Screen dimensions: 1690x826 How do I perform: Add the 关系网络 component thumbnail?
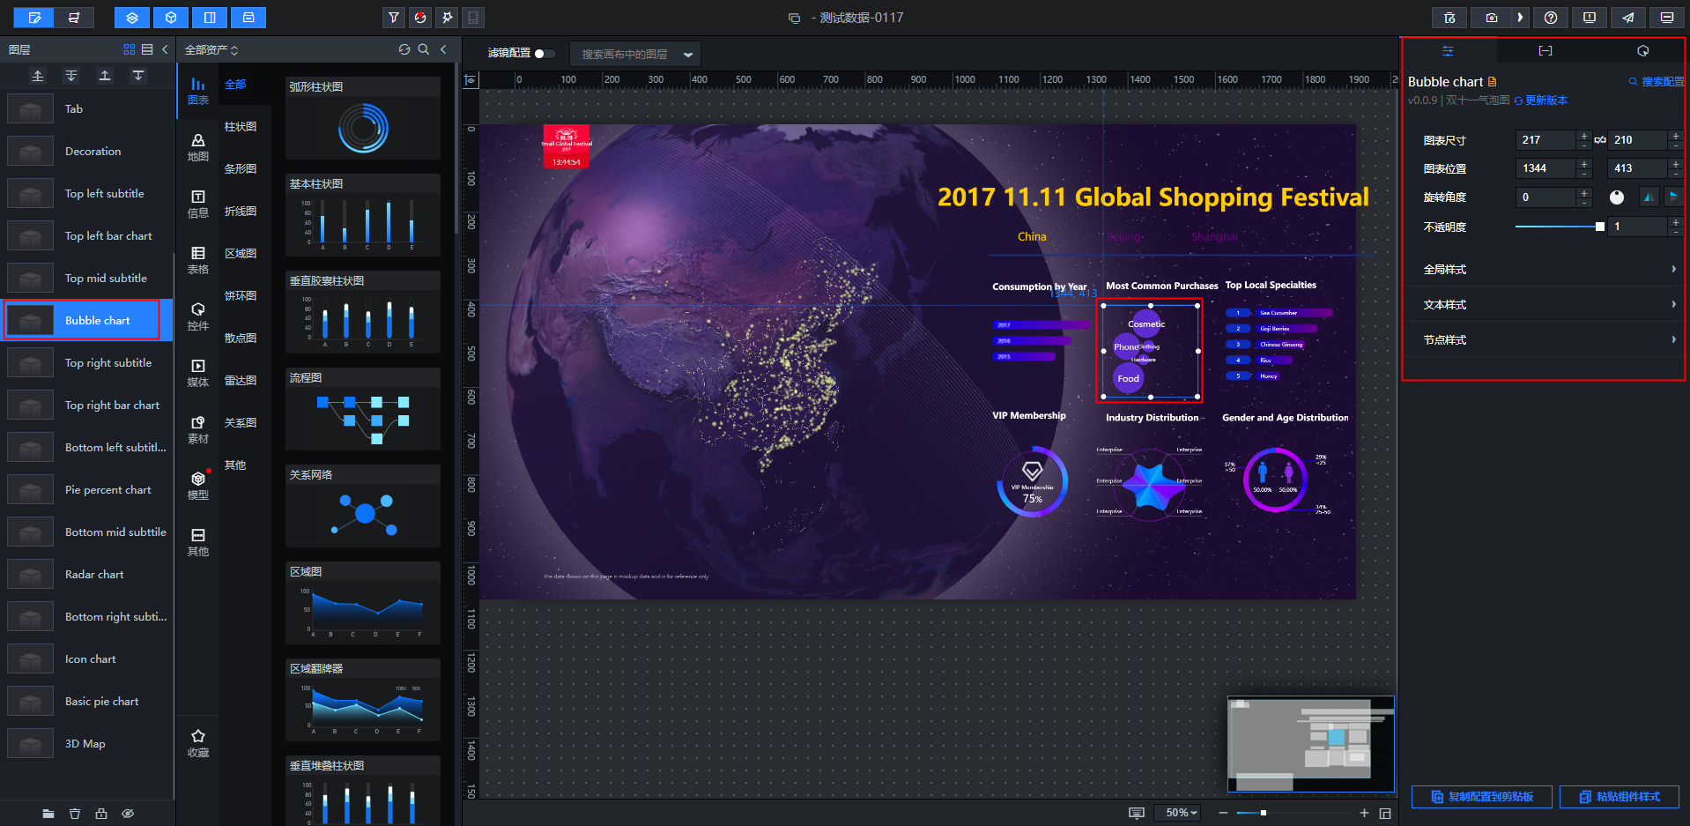tap(363, 506)
